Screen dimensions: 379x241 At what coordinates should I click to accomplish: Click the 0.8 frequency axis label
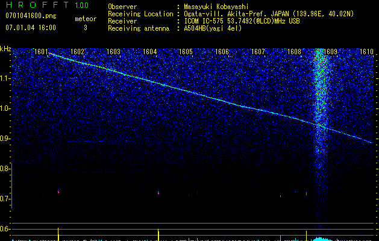5,169
